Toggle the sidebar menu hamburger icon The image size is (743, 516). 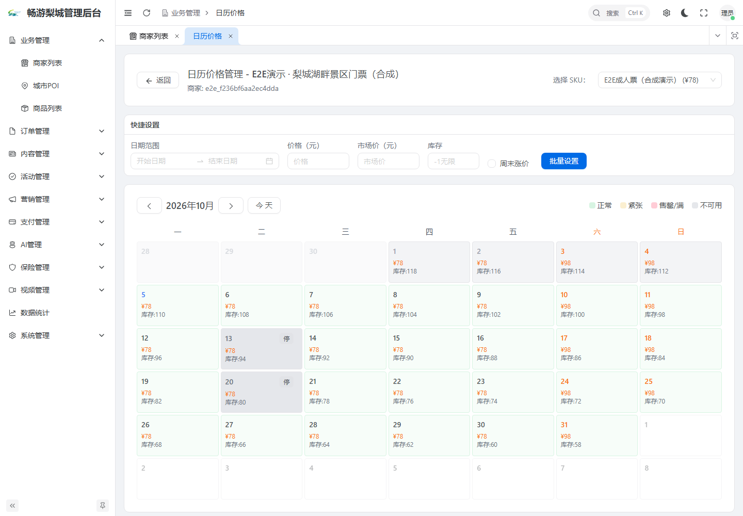point(128,13)
